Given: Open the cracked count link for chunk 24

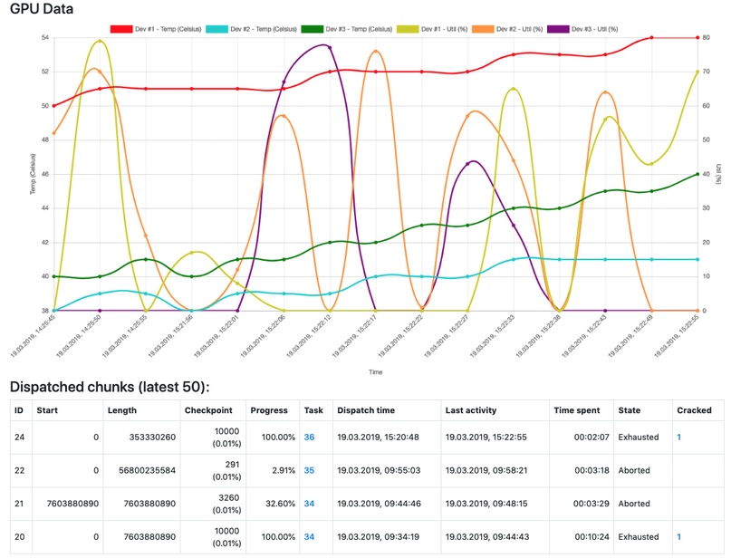Looking at the screenshot, I should [679, 437].
